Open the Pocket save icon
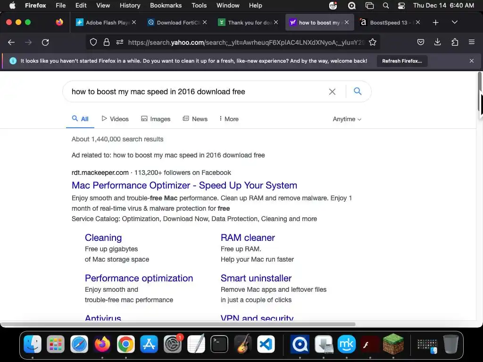This screenshot has width=483, height=362. tap(420, 42)
